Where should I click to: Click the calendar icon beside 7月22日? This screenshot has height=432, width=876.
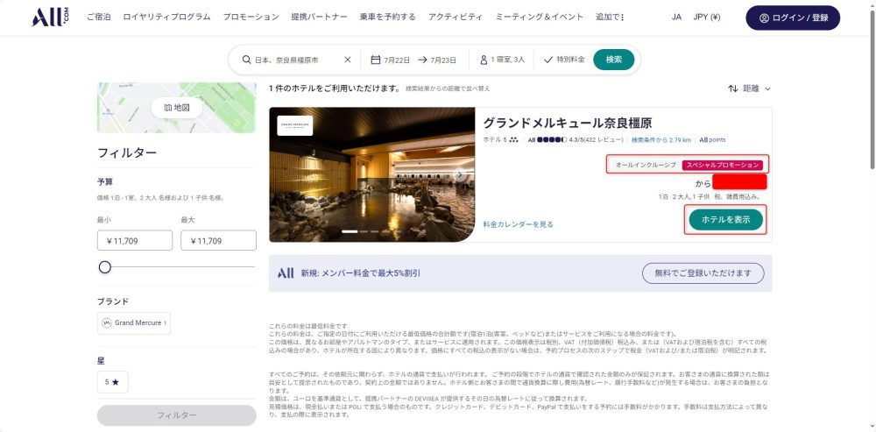coord(376,60)
